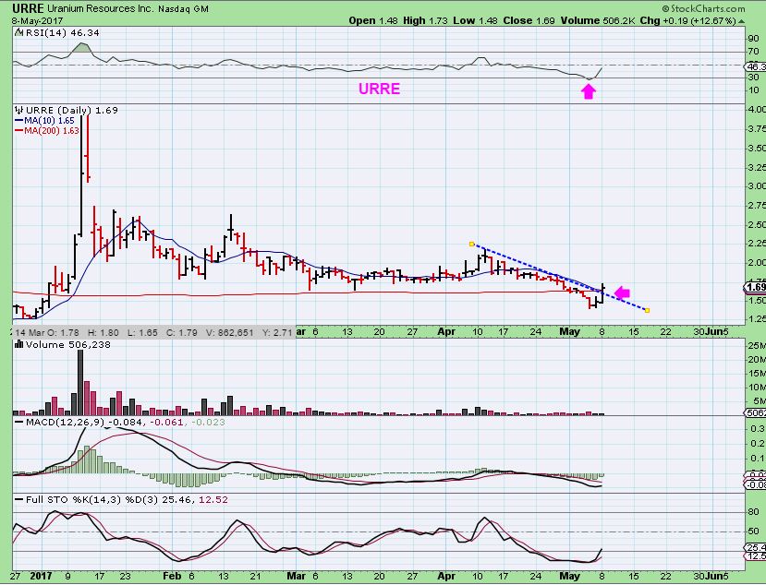Screen dimensions: 766x585
Task: Click the 46.3 RSI value tag on the right axis
Action: point(755,66)
